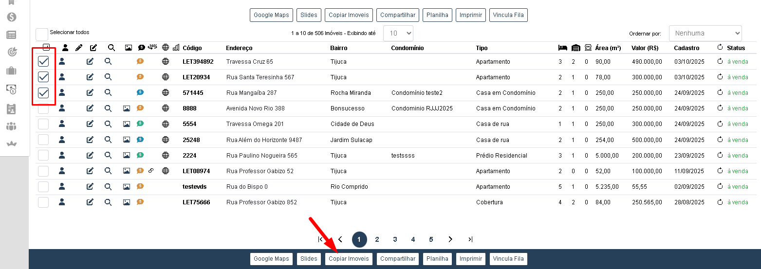This screenshot has width=761, height=269.
Task: Click magnifier icon in Rua Mangaíba 287 row
Action: click(x=108, y=92)
